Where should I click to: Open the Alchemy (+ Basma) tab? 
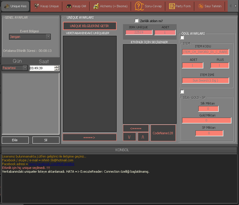point(110,6)
